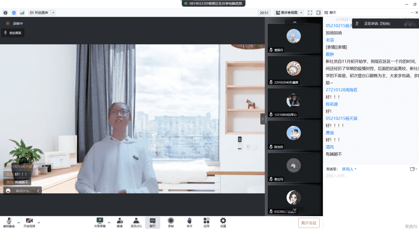The width and height of the screenshot is (419, 229).
Task: Expand microphone options arrow
Action: point(18,222)
